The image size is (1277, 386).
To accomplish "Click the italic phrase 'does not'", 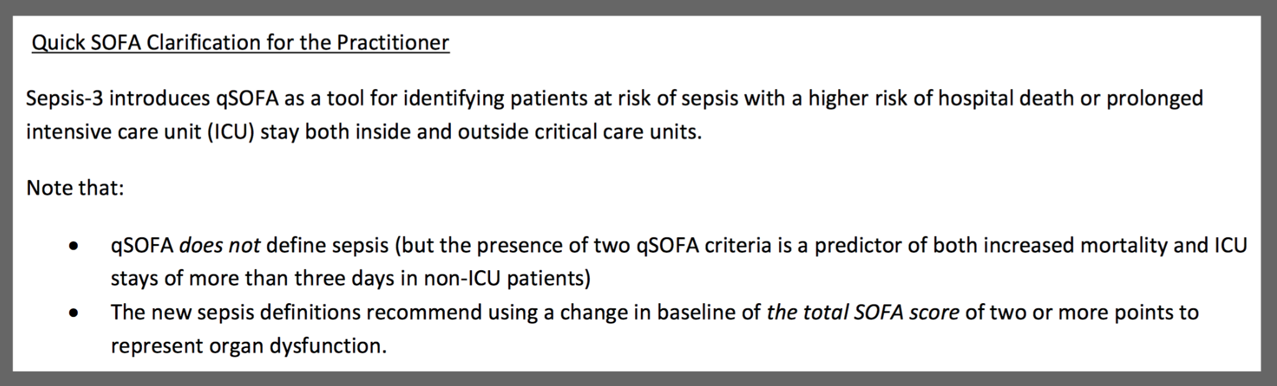I will click(219, 245).
